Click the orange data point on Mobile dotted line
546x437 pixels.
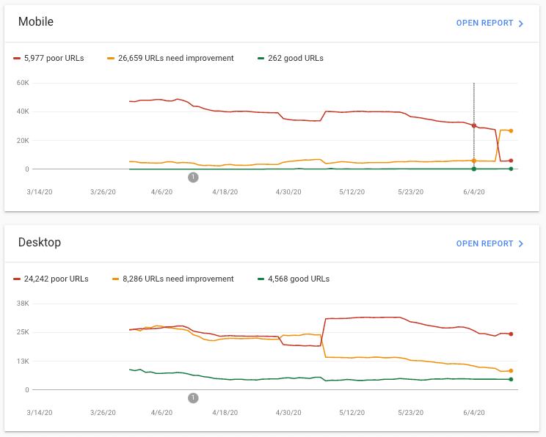pos(474,161)
